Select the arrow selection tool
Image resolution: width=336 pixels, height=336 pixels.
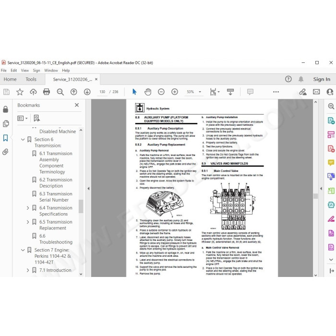[x=134, y=92]
